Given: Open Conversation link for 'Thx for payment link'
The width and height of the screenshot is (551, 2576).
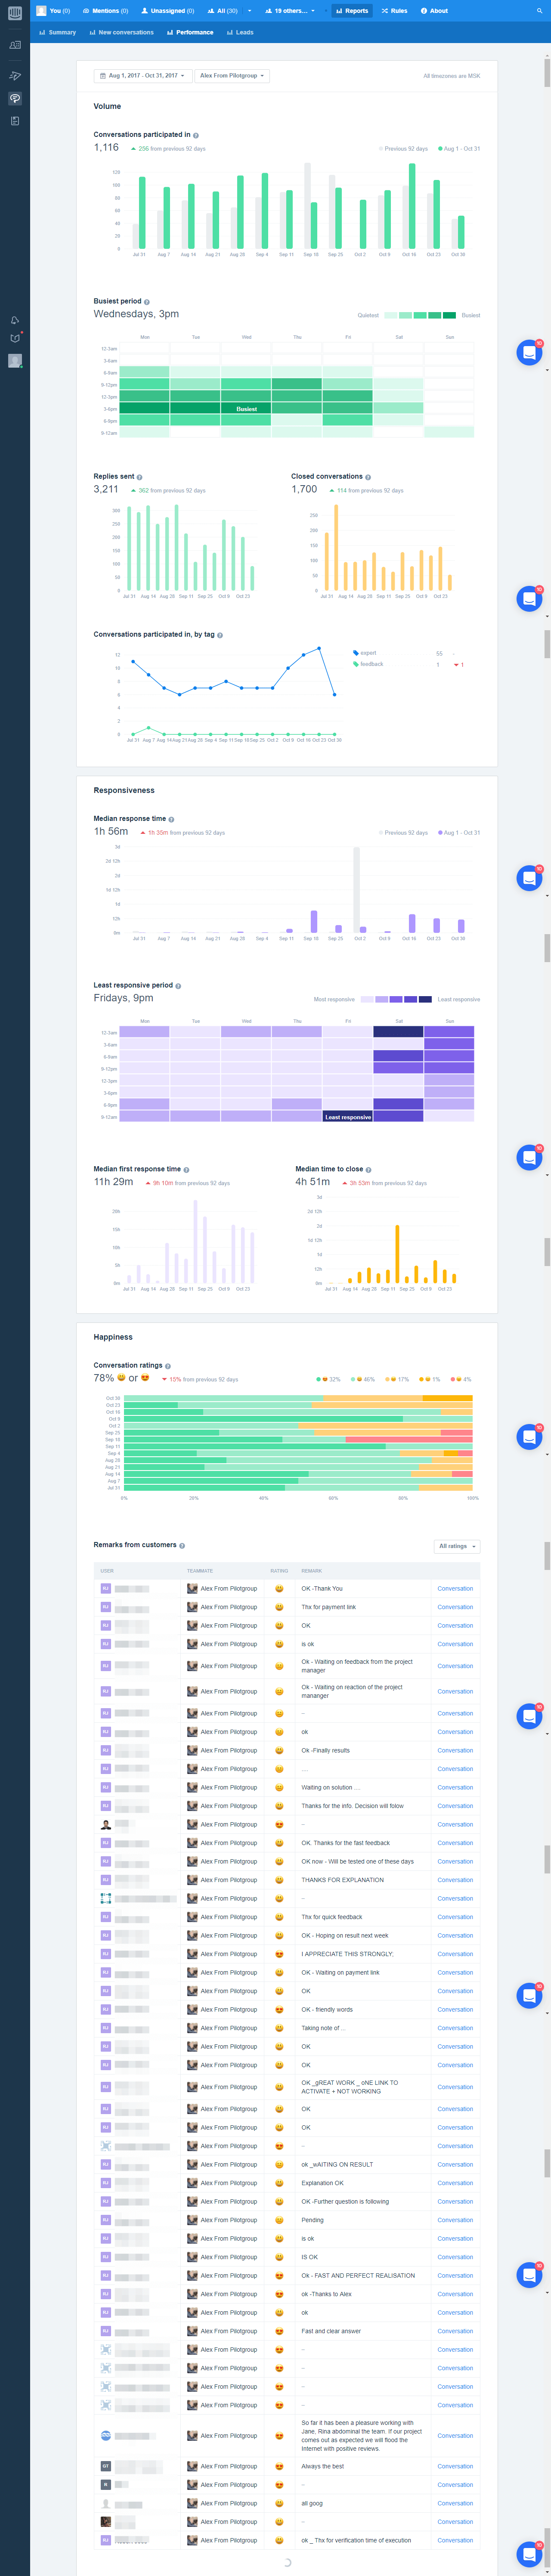Looking at the screenshot, I should (x=455, y=1607).
